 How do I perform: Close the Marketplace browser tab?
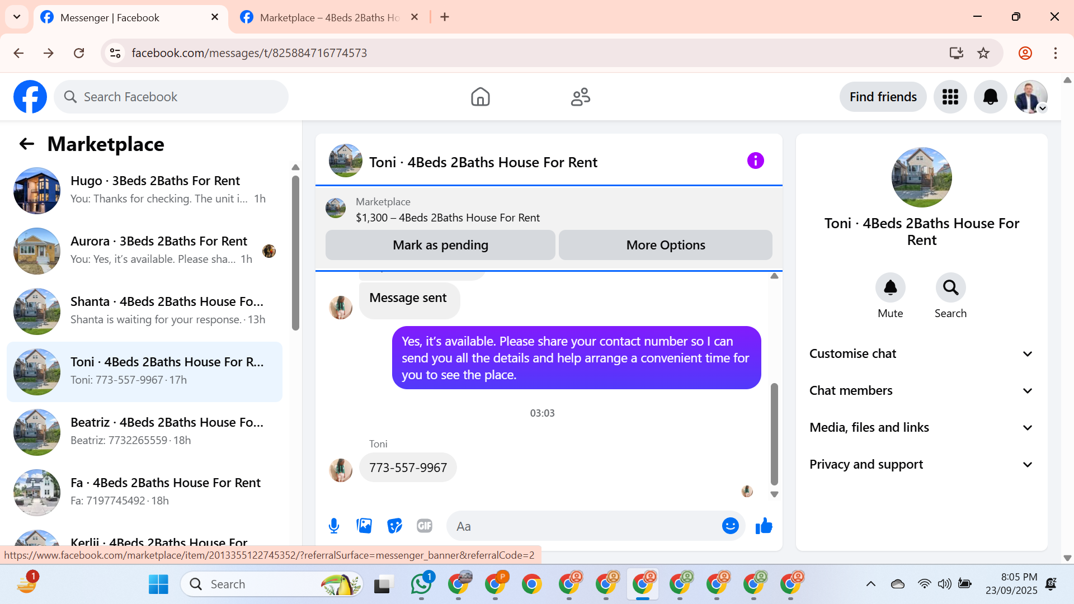coord(414,17)
